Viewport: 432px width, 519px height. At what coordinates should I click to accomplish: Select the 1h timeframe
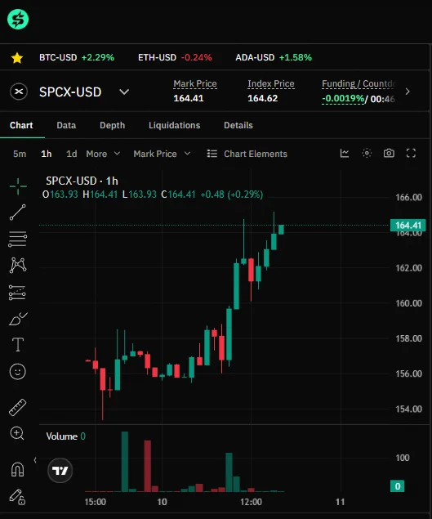(47, 154)
